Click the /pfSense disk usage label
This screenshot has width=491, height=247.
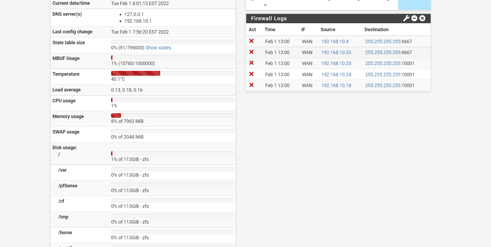pyautogui.click(x=68, y=186)
